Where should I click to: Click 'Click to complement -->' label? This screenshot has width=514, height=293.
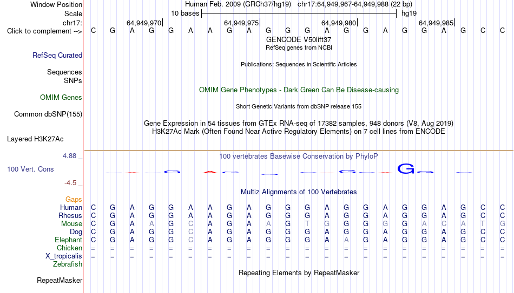44,31
